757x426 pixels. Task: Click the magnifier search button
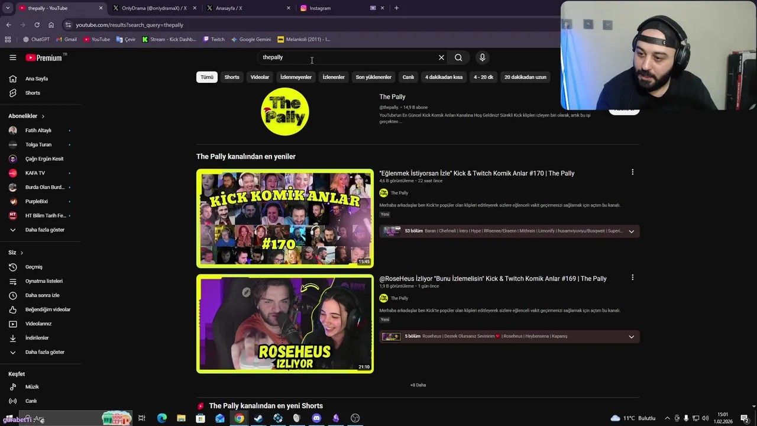458,57
